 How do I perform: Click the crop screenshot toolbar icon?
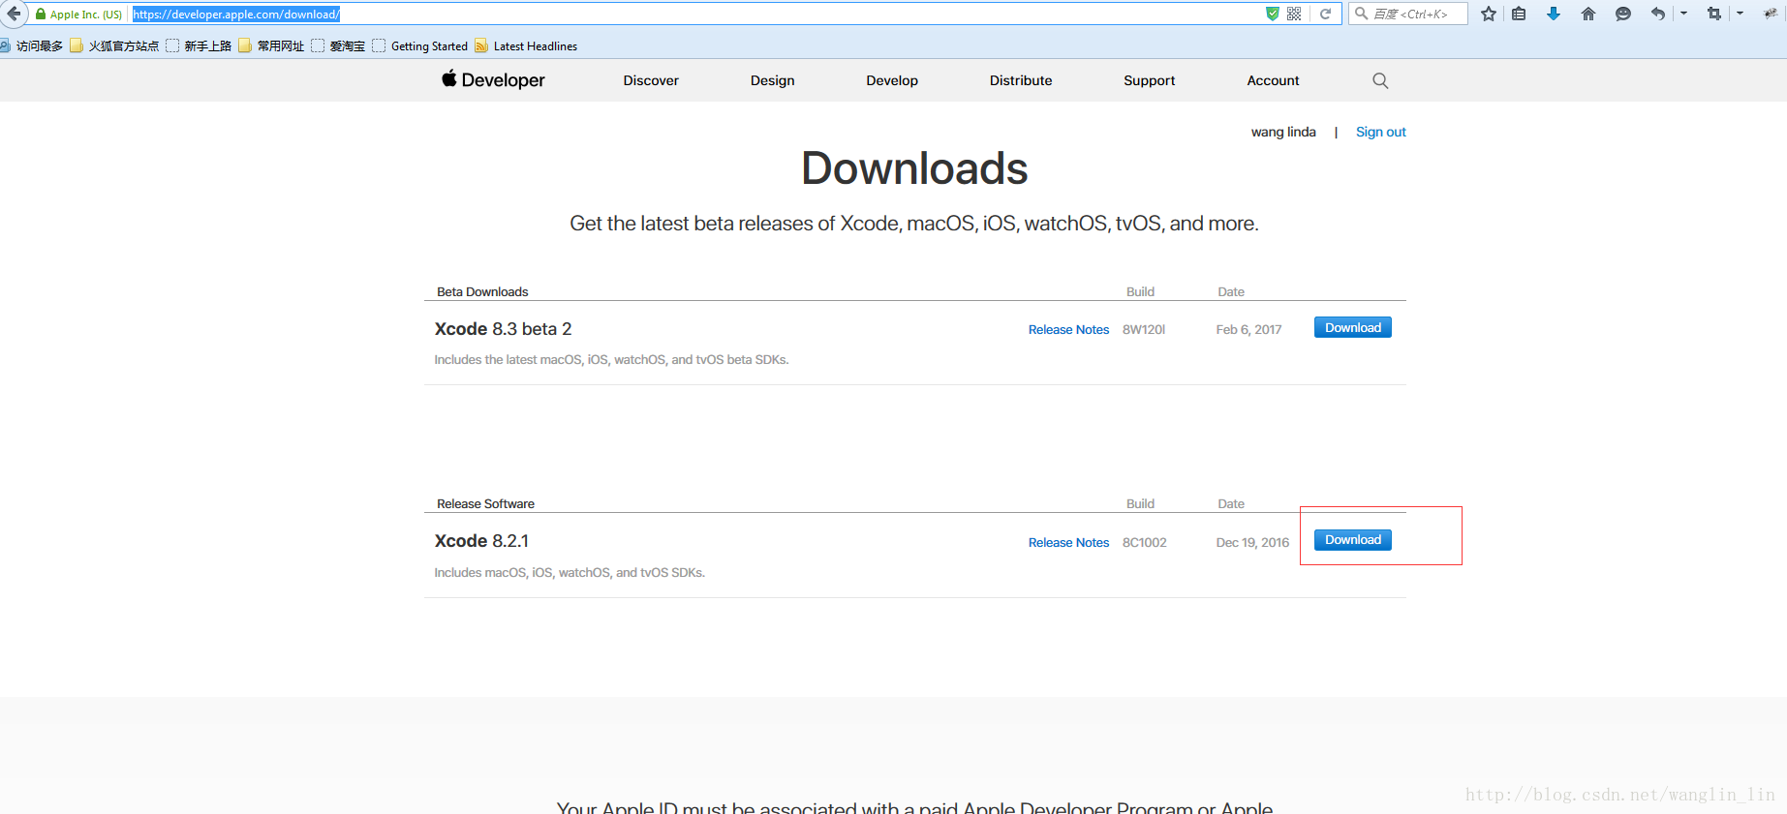1714,14
